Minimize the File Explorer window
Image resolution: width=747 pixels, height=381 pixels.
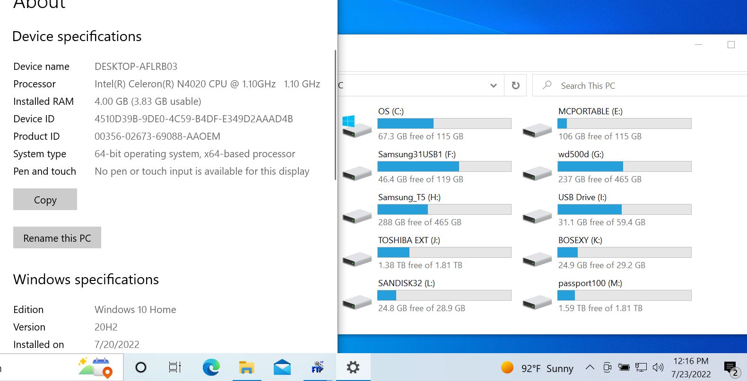(x=698, y=44)
